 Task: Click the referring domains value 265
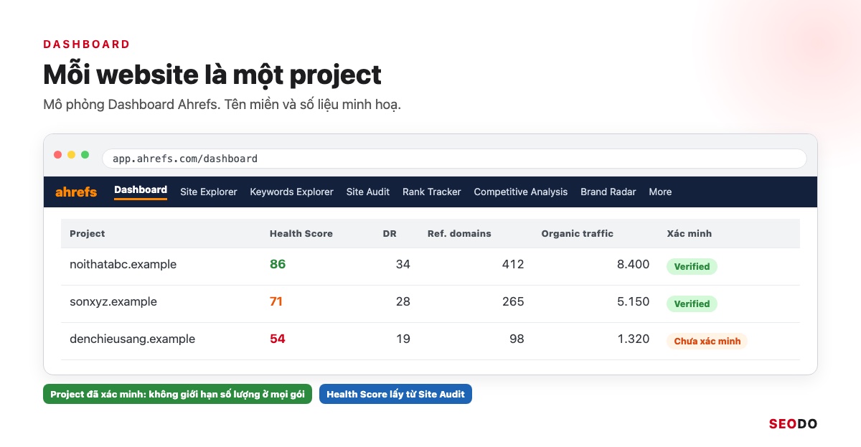point(513,301)
